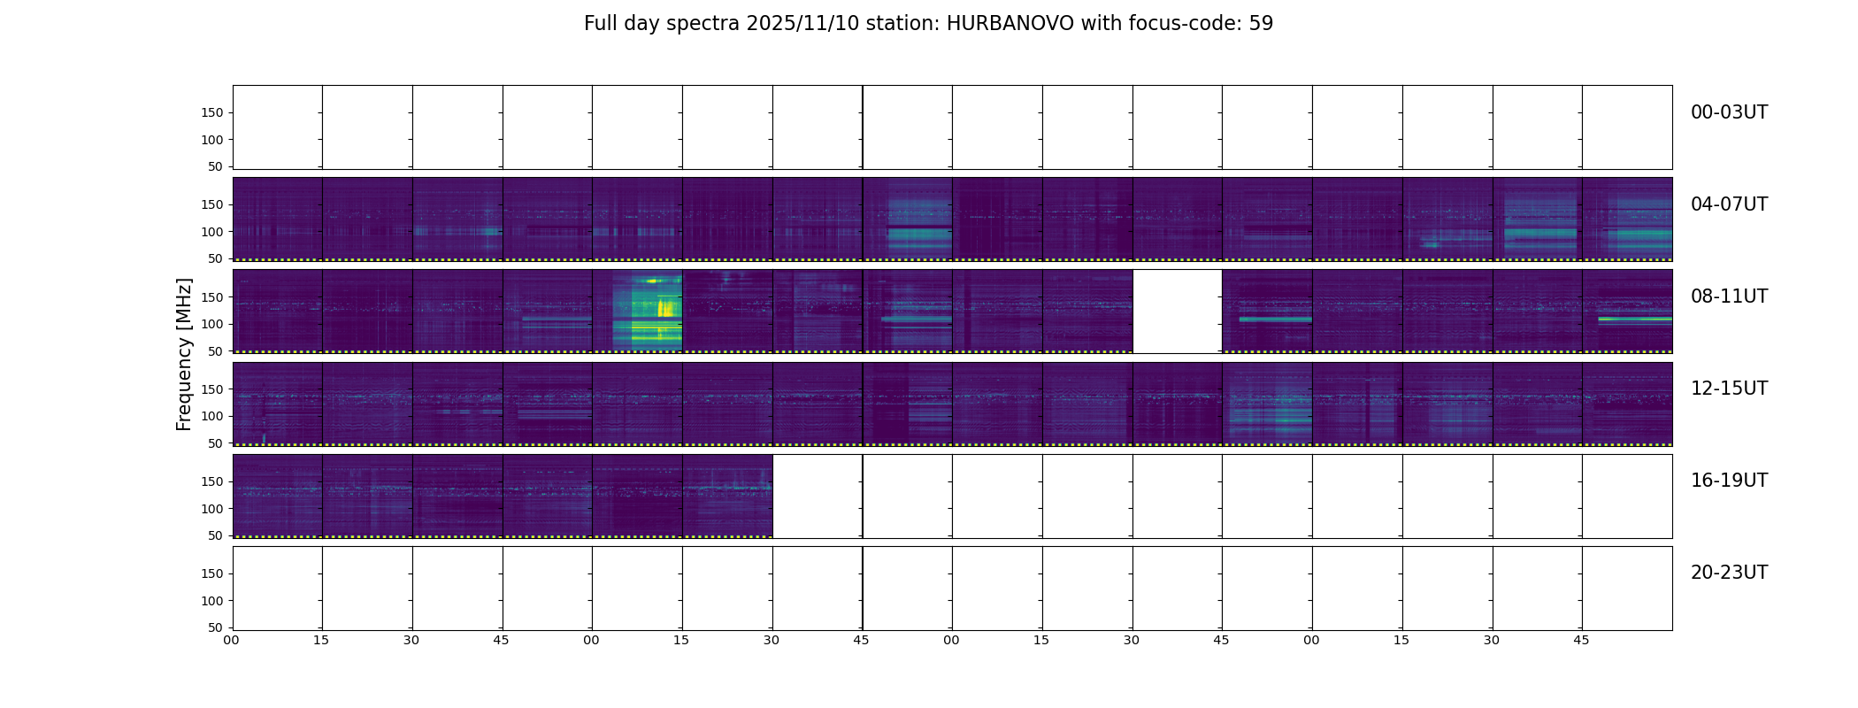The height and width of the screenshot is (708, 1858).
Task: Click the '150' tick of the 12-15UT row
Action: click(212, 389)
